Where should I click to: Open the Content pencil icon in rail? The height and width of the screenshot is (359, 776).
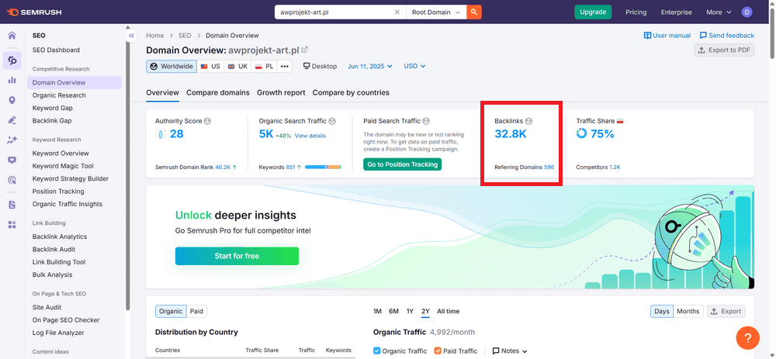12,120
